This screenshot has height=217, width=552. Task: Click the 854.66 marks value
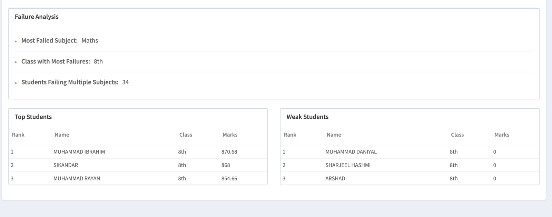click(x=229, y=178)
